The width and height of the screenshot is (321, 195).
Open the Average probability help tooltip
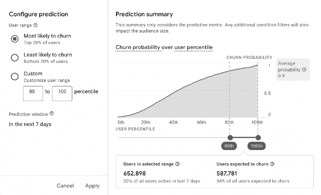click(304, 69)
